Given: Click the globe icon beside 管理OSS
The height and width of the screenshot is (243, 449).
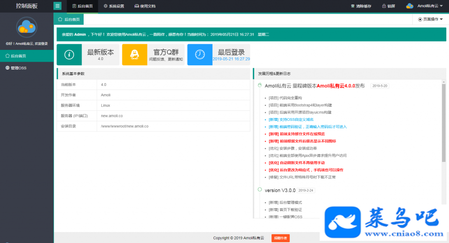Looking at the screenshot, I should click(7, 68).
